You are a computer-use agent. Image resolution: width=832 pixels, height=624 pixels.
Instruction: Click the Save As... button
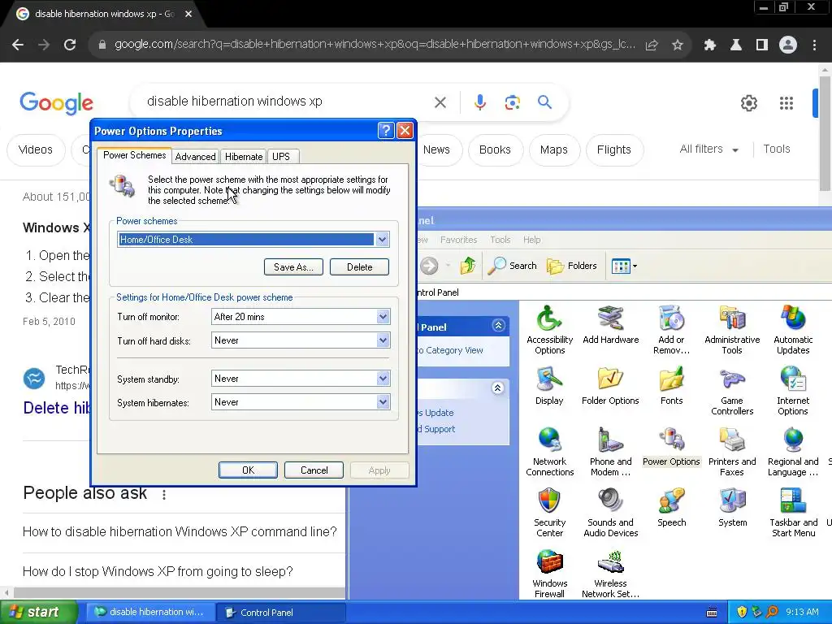coord(293,266)
